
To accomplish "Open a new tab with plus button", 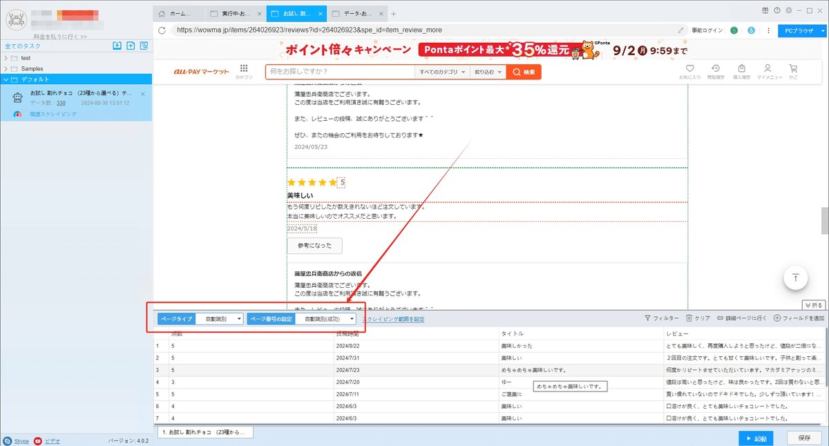I will tap(393, 13).
